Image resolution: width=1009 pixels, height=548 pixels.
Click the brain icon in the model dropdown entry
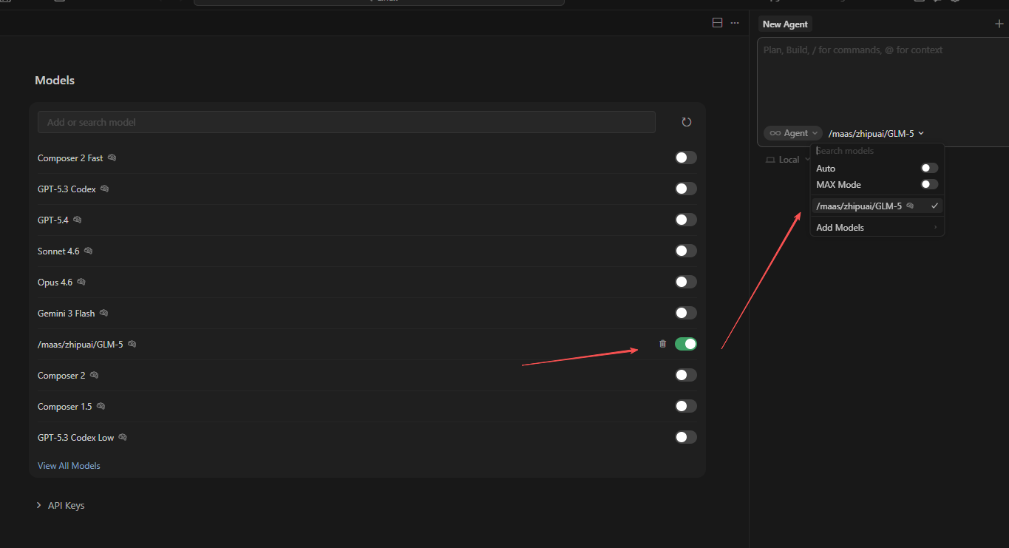pyautogui.click(x=910, y=206)
